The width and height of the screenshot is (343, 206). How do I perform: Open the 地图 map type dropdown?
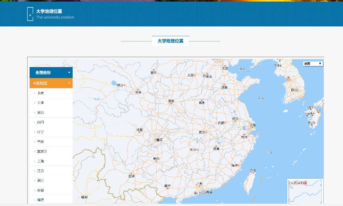click(313, 64)
